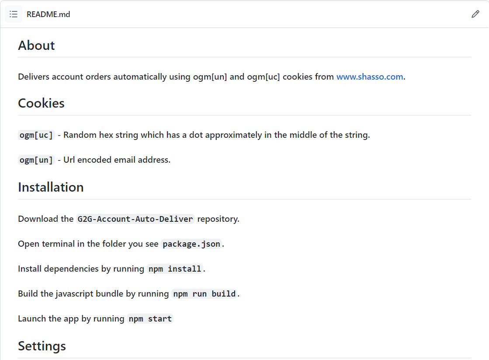Click the Installation heading
Screen dimensions: 489x360
51,187
